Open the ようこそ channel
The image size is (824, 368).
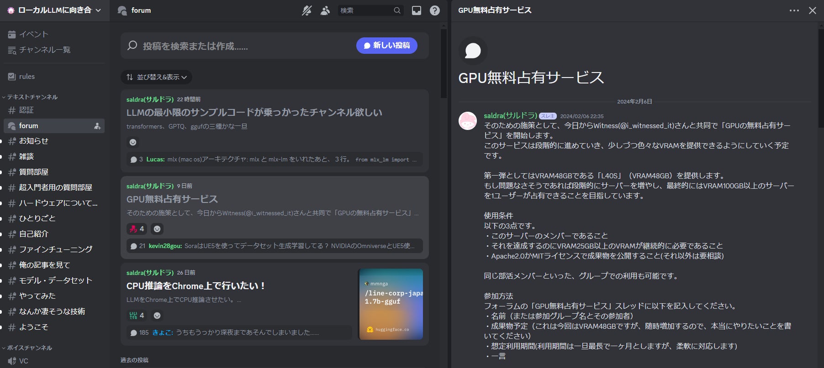click(x=54, y=327)
